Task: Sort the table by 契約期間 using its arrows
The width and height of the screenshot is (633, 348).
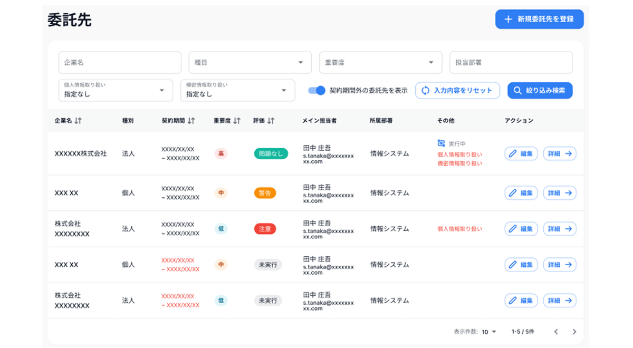Action: point(191,120)
